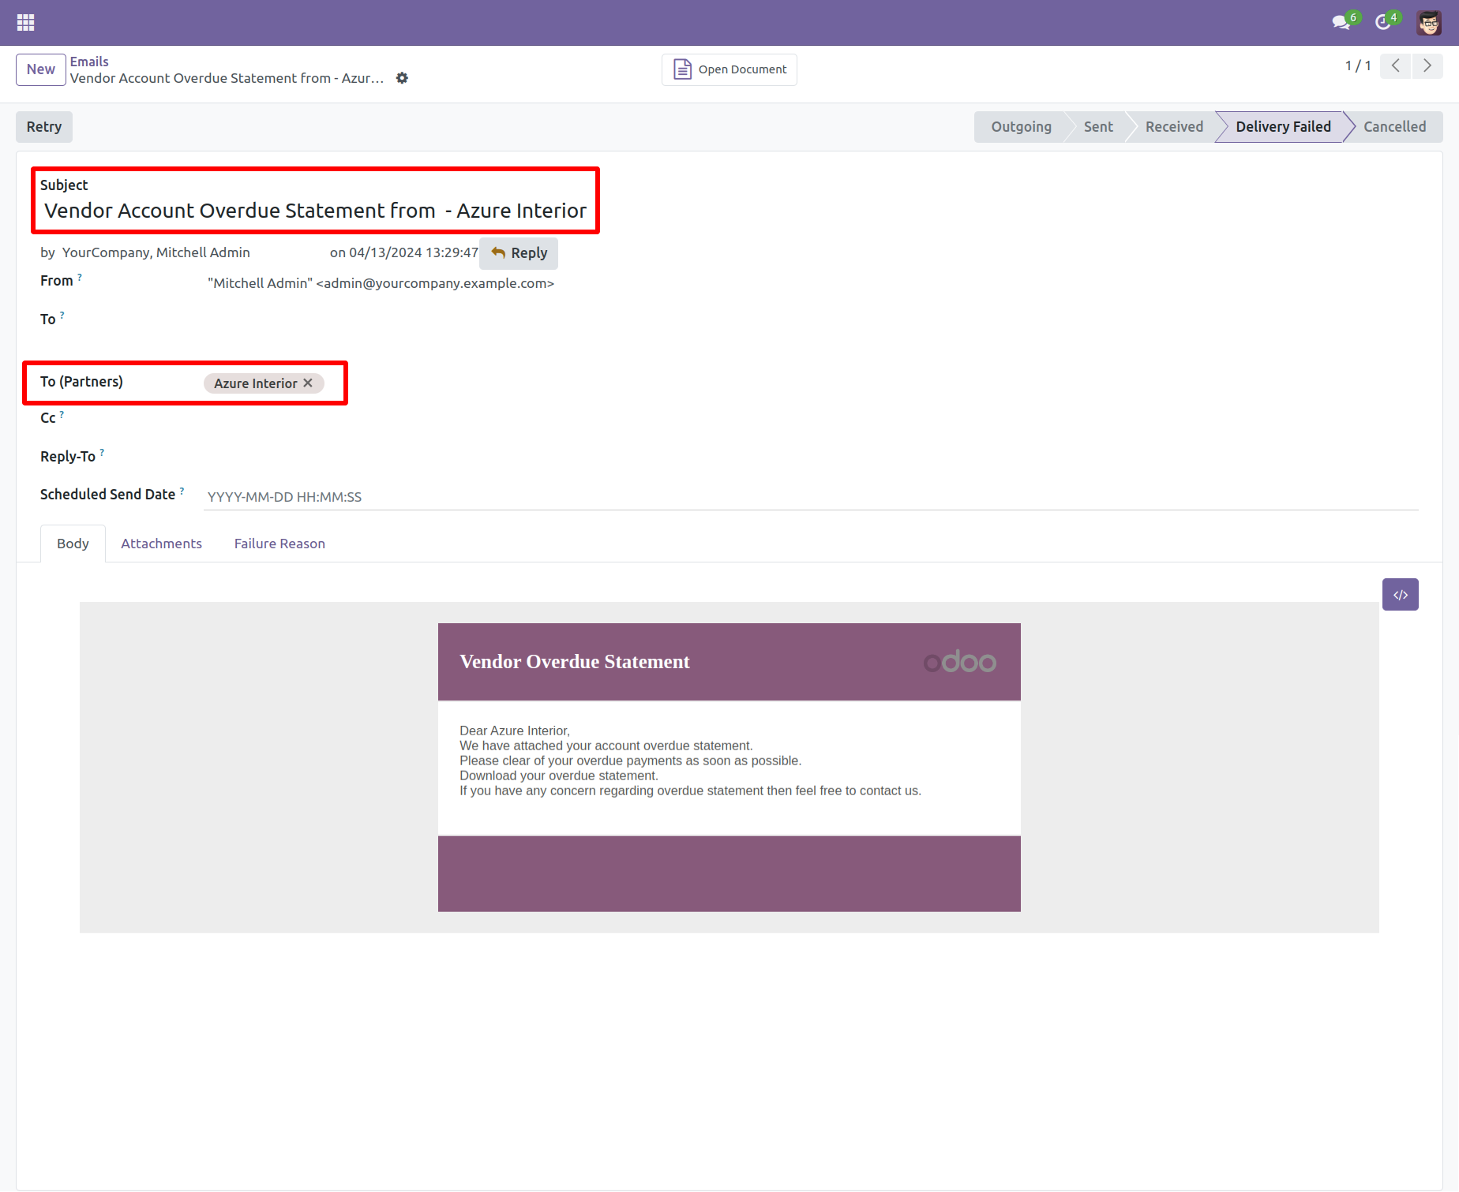Click the Retry button

[44, 127]
